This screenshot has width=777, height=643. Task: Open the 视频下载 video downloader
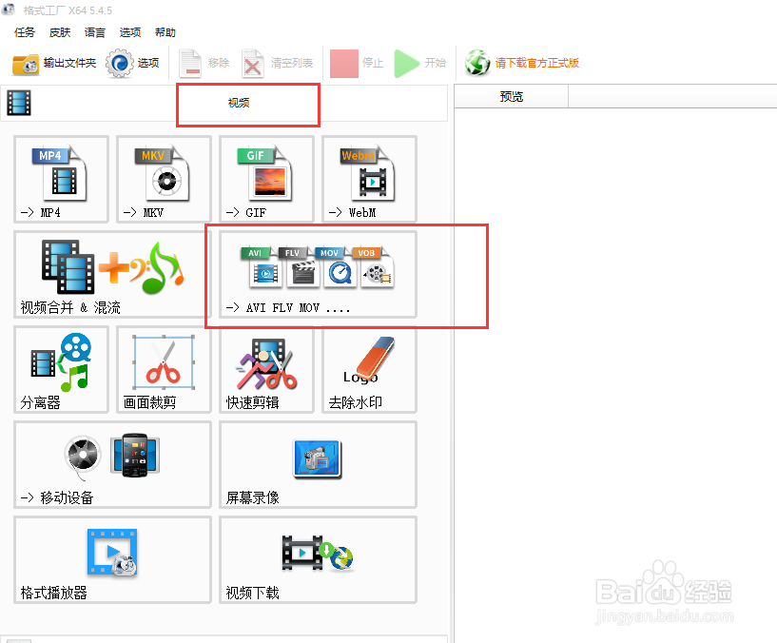[x=319, y=559]
